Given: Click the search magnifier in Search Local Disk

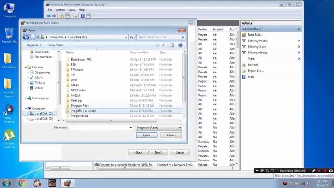Looking at the screenshot, I should [183, 37].
